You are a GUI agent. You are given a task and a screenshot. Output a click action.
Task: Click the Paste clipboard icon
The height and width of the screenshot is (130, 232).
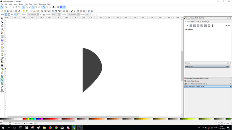pyautogui.click(x=38, y=11)
